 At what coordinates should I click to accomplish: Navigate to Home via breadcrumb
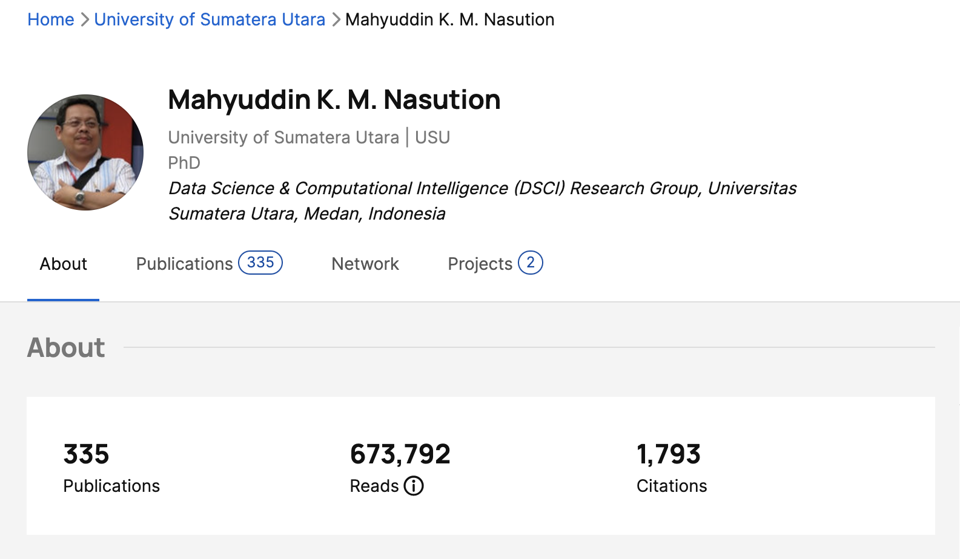(51, 19)
